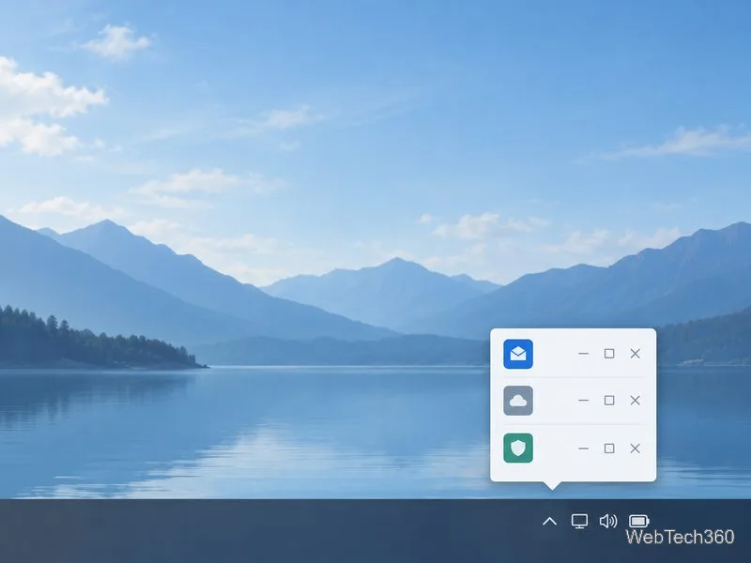Minimize the cloud app row

tap(583, 401)
